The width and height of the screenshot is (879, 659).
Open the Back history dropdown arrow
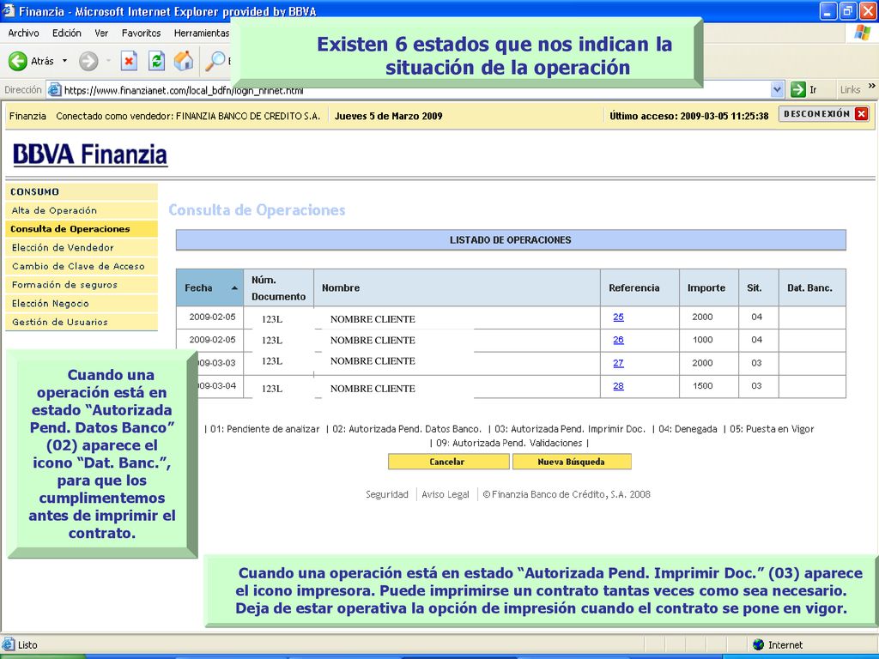[64, 61]
